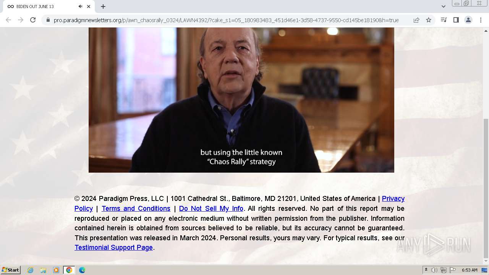
Task: Click the Show desktop button
Action: (485, 270)
